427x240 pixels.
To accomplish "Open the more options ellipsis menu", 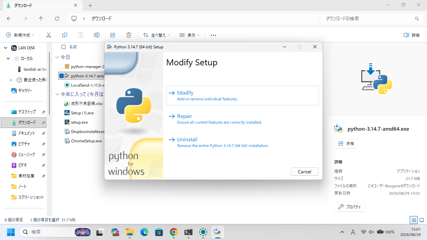I will click(x=213, y=35).
